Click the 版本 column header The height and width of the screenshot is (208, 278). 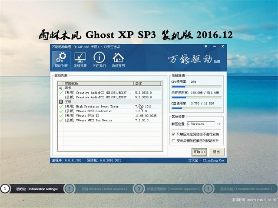pos(147,84)
